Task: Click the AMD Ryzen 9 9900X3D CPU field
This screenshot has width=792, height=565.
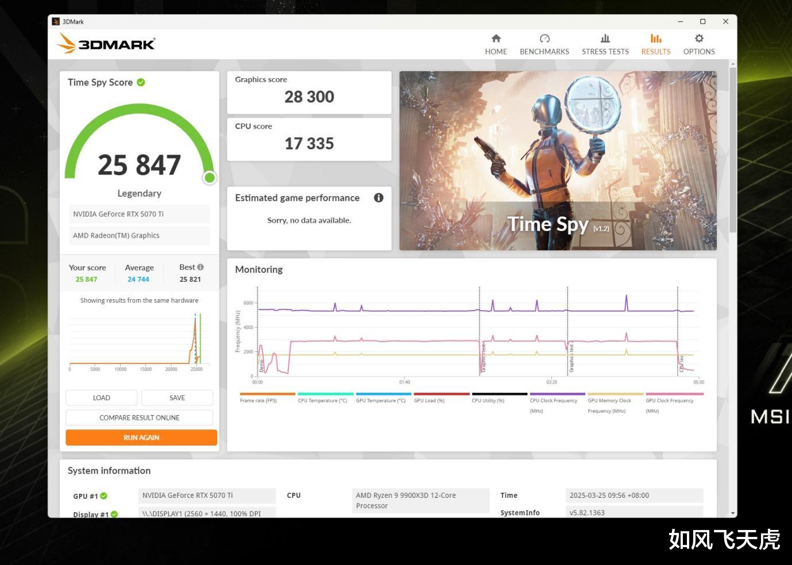Action: pyautogui.click(x=421, y=501)
